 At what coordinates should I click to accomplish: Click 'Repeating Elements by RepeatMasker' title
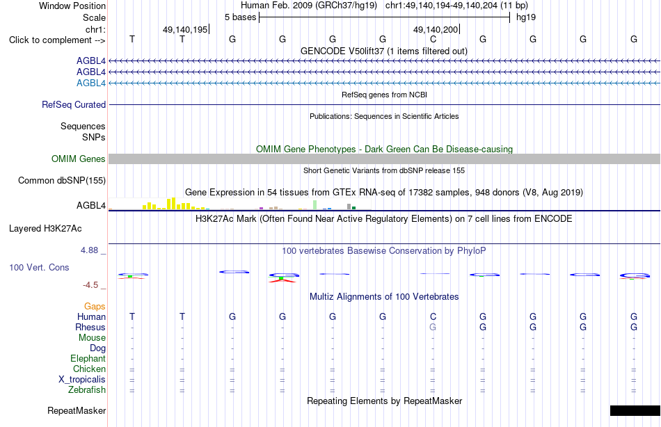(x=385, y=401)
